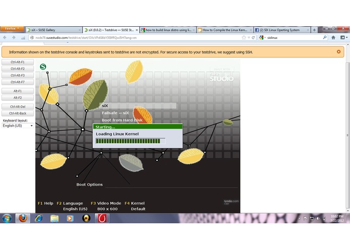Click the Action Center flag tray icon
350x249 pixels.
pos(306,218)
